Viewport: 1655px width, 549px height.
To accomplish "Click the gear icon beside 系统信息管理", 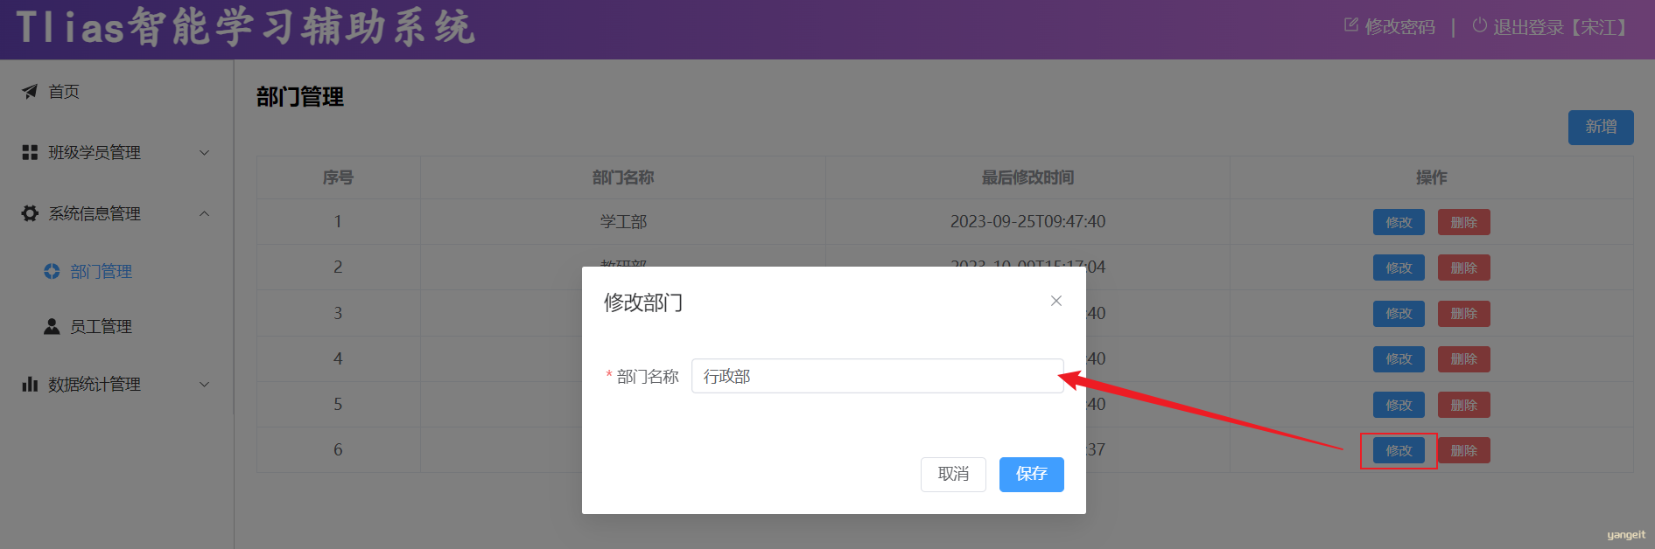I will [30, 213].
